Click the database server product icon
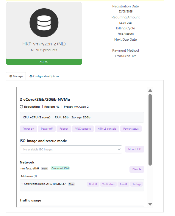 pos(44,23)
